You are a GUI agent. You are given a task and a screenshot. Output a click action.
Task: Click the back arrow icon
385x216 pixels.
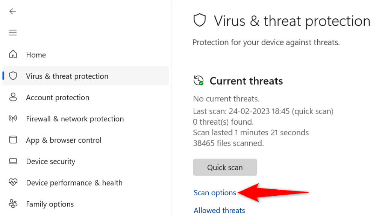(x=13, y=11)
